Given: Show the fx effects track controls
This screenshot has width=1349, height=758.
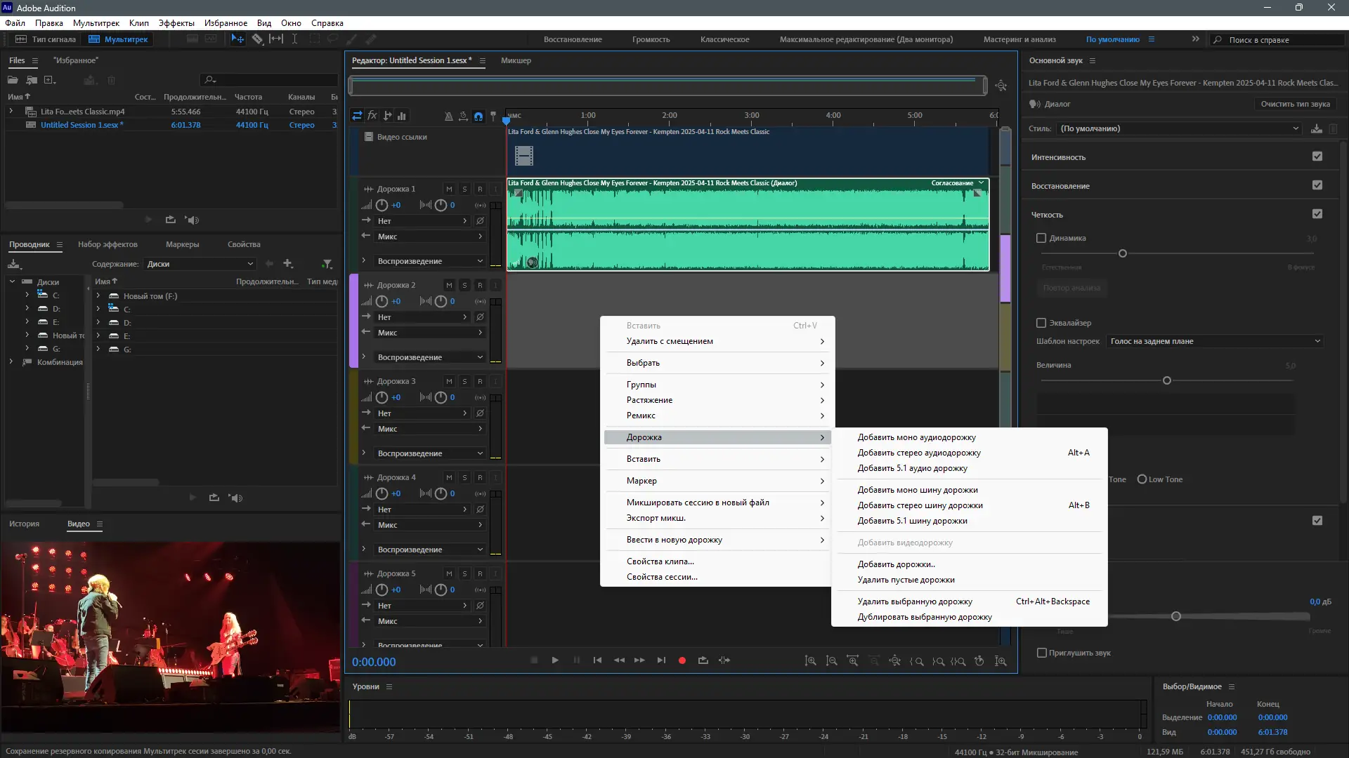Looking at the screenshot, I should [372, 116].
